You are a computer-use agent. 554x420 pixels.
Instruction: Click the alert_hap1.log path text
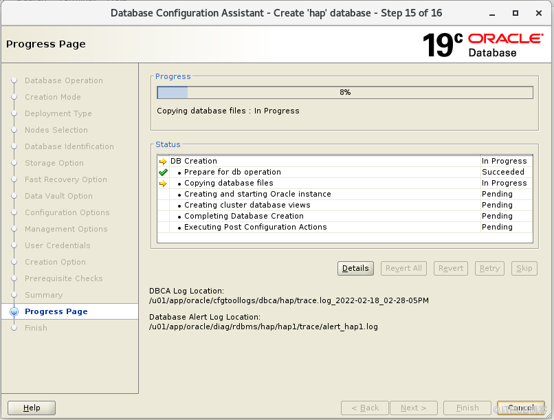(x=263, y=327)
